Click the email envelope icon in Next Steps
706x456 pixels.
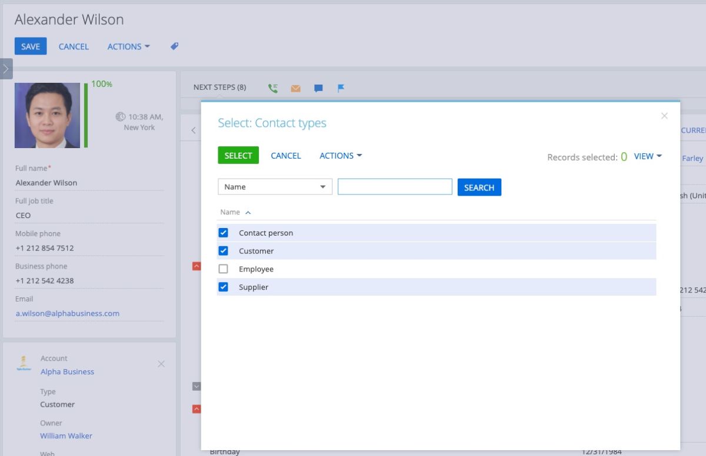click(295, 89)
